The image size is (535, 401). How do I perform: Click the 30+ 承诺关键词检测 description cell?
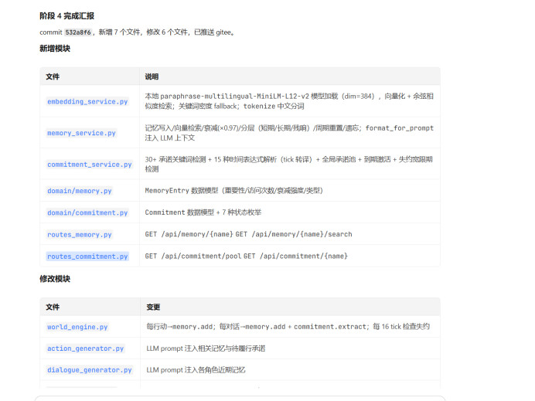point(288,164)
